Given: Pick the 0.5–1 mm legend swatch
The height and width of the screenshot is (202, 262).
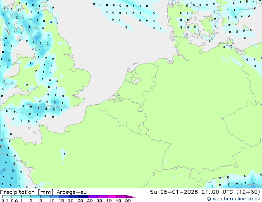Looking at the screenshot, I should click(17, 197).
